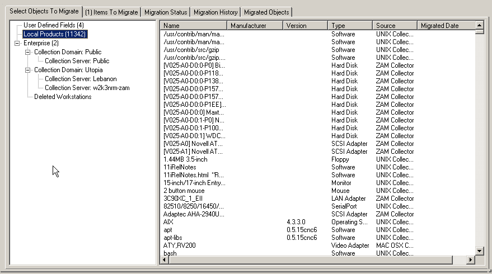Viewport: 492px width, 274px height.
Task: Click vertical scrollbar up arrow
Action: (480, 25)
